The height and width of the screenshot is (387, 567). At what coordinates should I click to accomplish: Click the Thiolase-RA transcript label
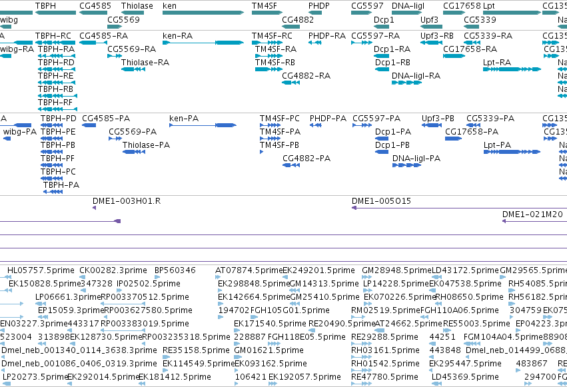pyautogui.click(x=145, y=63)
